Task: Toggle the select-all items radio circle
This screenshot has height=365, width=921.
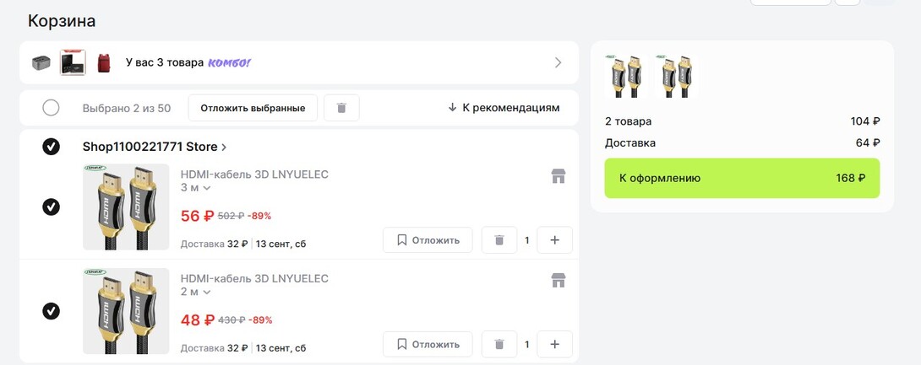Action: point(51,108)
